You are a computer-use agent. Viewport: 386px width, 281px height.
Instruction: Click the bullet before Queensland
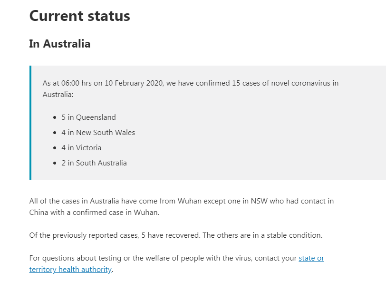(55, 117)
